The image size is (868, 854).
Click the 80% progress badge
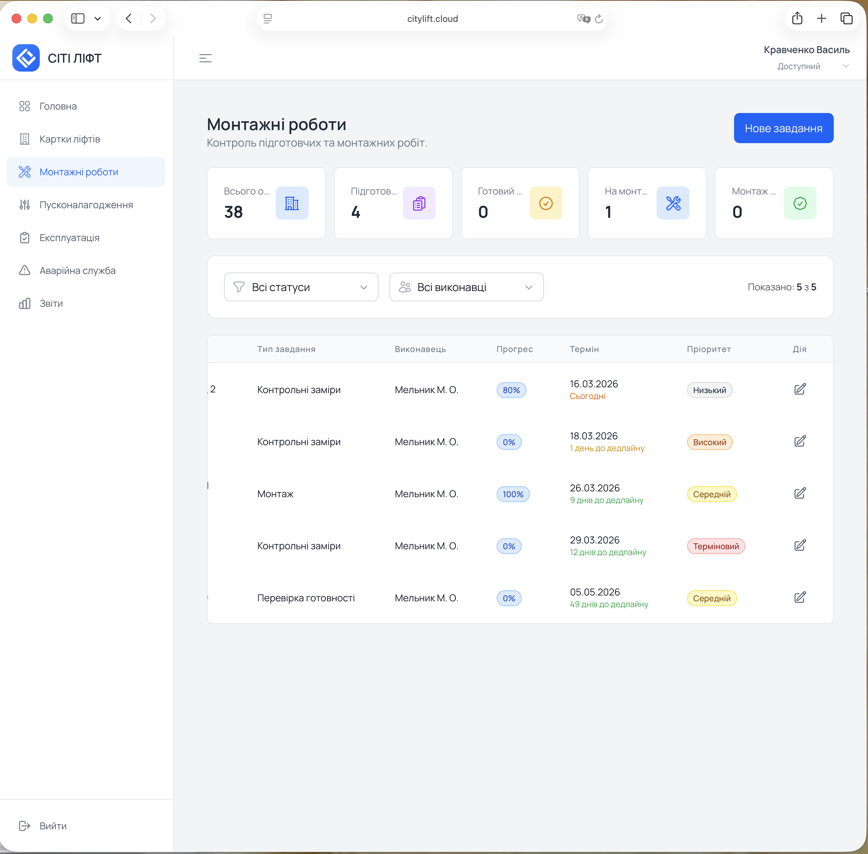tap(511, 390)
